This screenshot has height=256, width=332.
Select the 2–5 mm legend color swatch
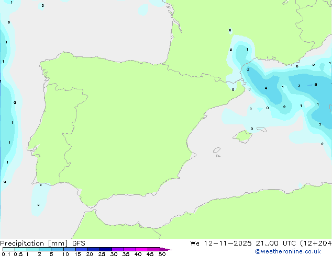45,249
